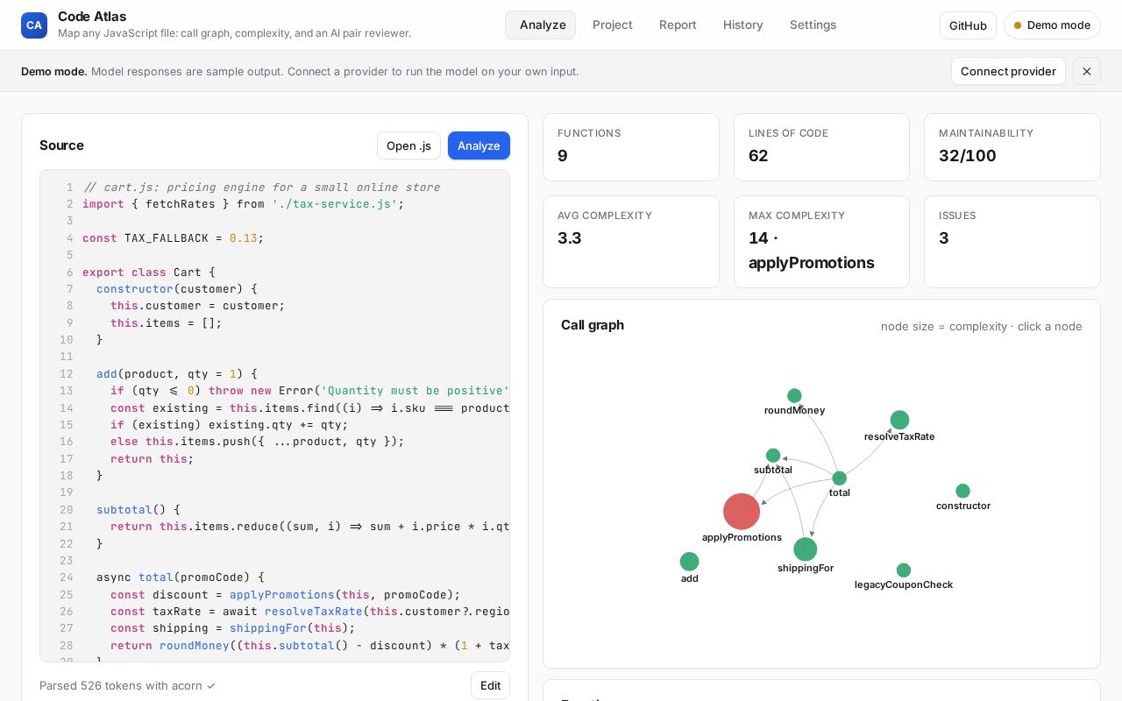
Task: Click the Demo mode status pill
Action: point(1052,25)
